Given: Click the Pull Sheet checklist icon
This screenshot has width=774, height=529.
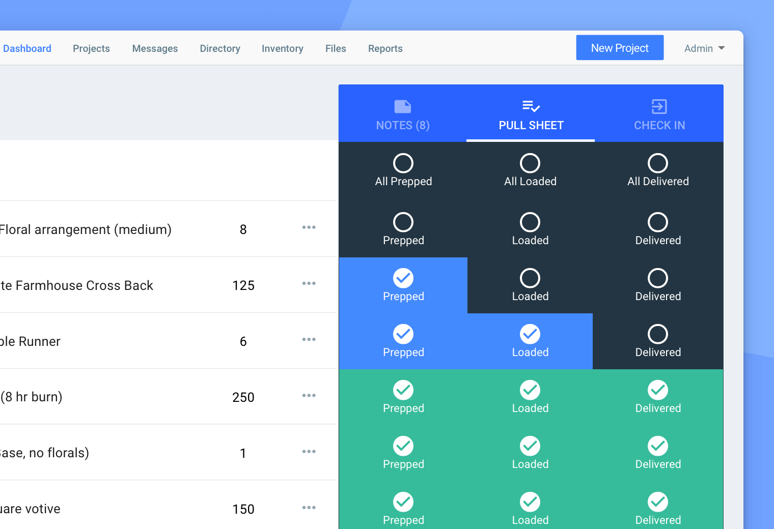Looking at the screenshot, I should pyautogui.click(x=530, y=106).
